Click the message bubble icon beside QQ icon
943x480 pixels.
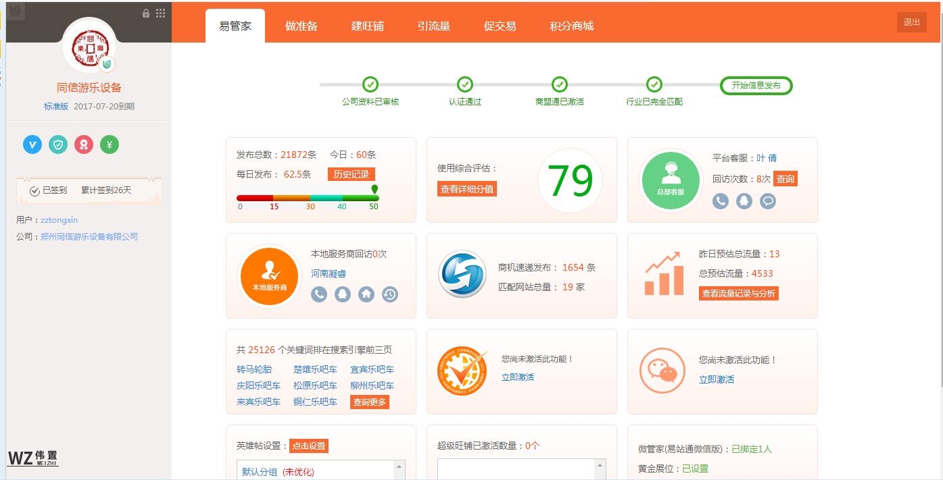767,201
